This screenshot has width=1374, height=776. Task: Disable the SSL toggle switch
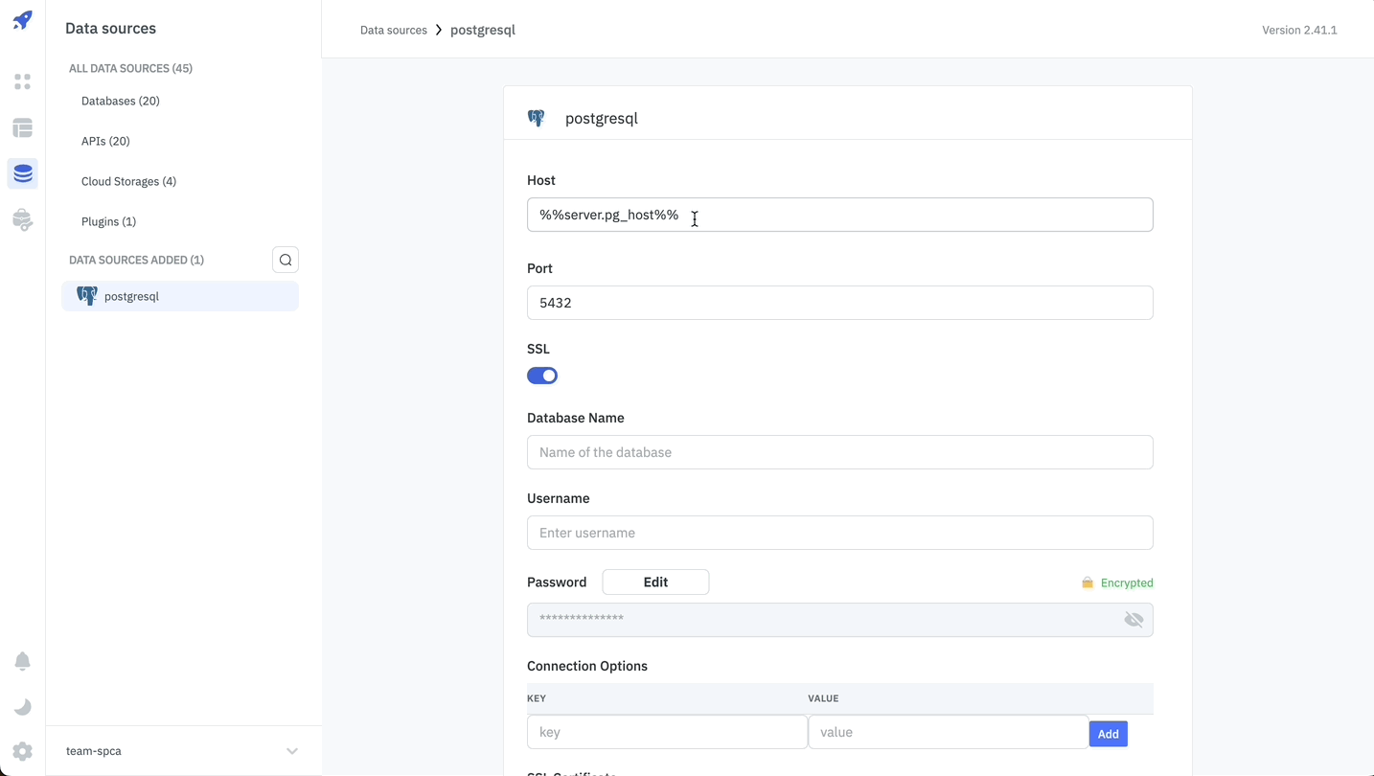pos(542,376)
